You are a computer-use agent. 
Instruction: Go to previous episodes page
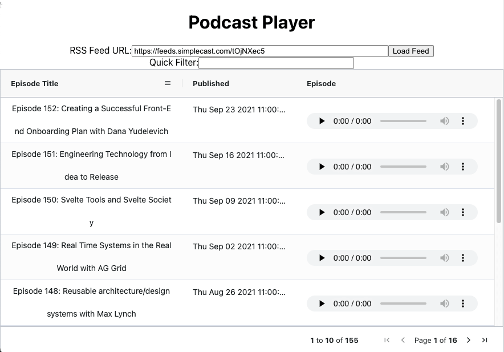[x=403, y=340]
